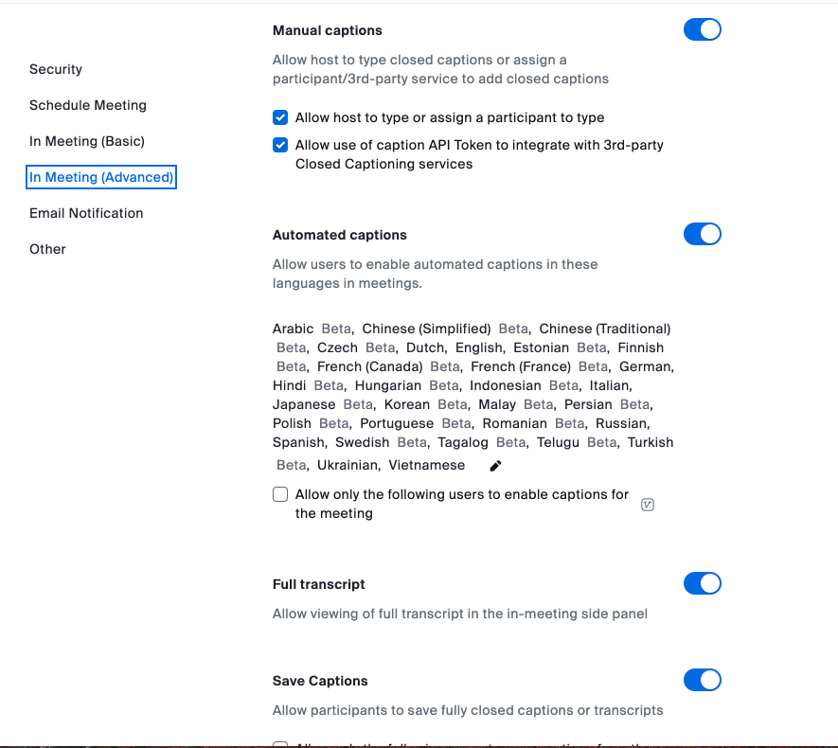Turn off the Full transcript toggle
This screenshot has width=838, height=748.
point(702,583)
